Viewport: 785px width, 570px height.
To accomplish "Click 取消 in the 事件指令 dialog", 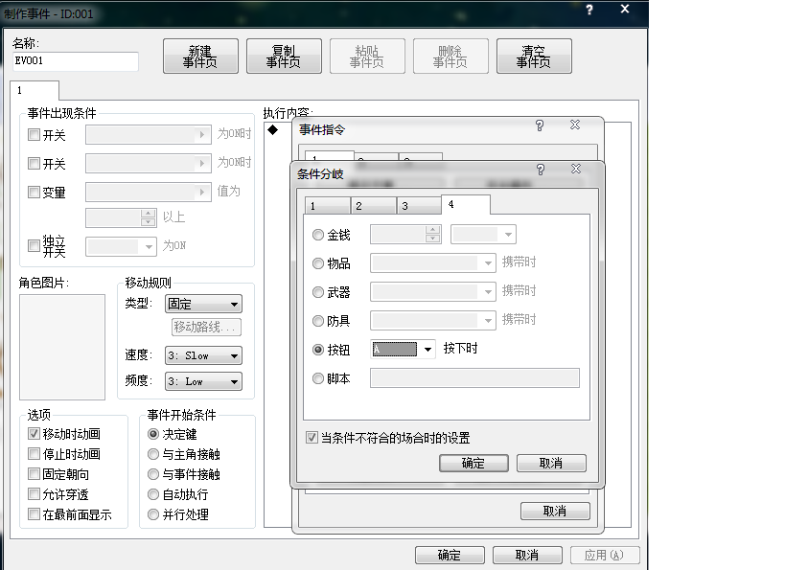I will [x=555, y=511].
